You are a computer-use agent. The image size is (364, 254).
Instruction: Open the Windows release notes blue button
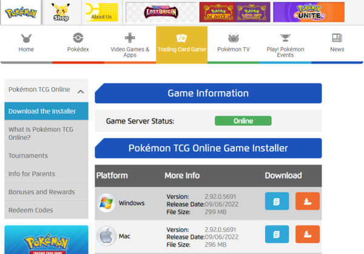pyautogui.click(x=277, y=201)
